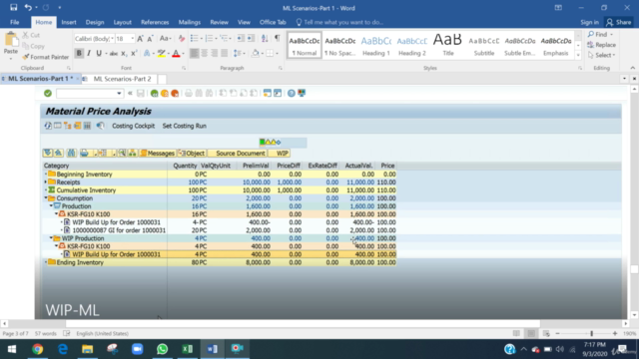Viewport: 639px width, 359px height.
Task: Open the SAP command field dropdown
Action: coord(119,93)
